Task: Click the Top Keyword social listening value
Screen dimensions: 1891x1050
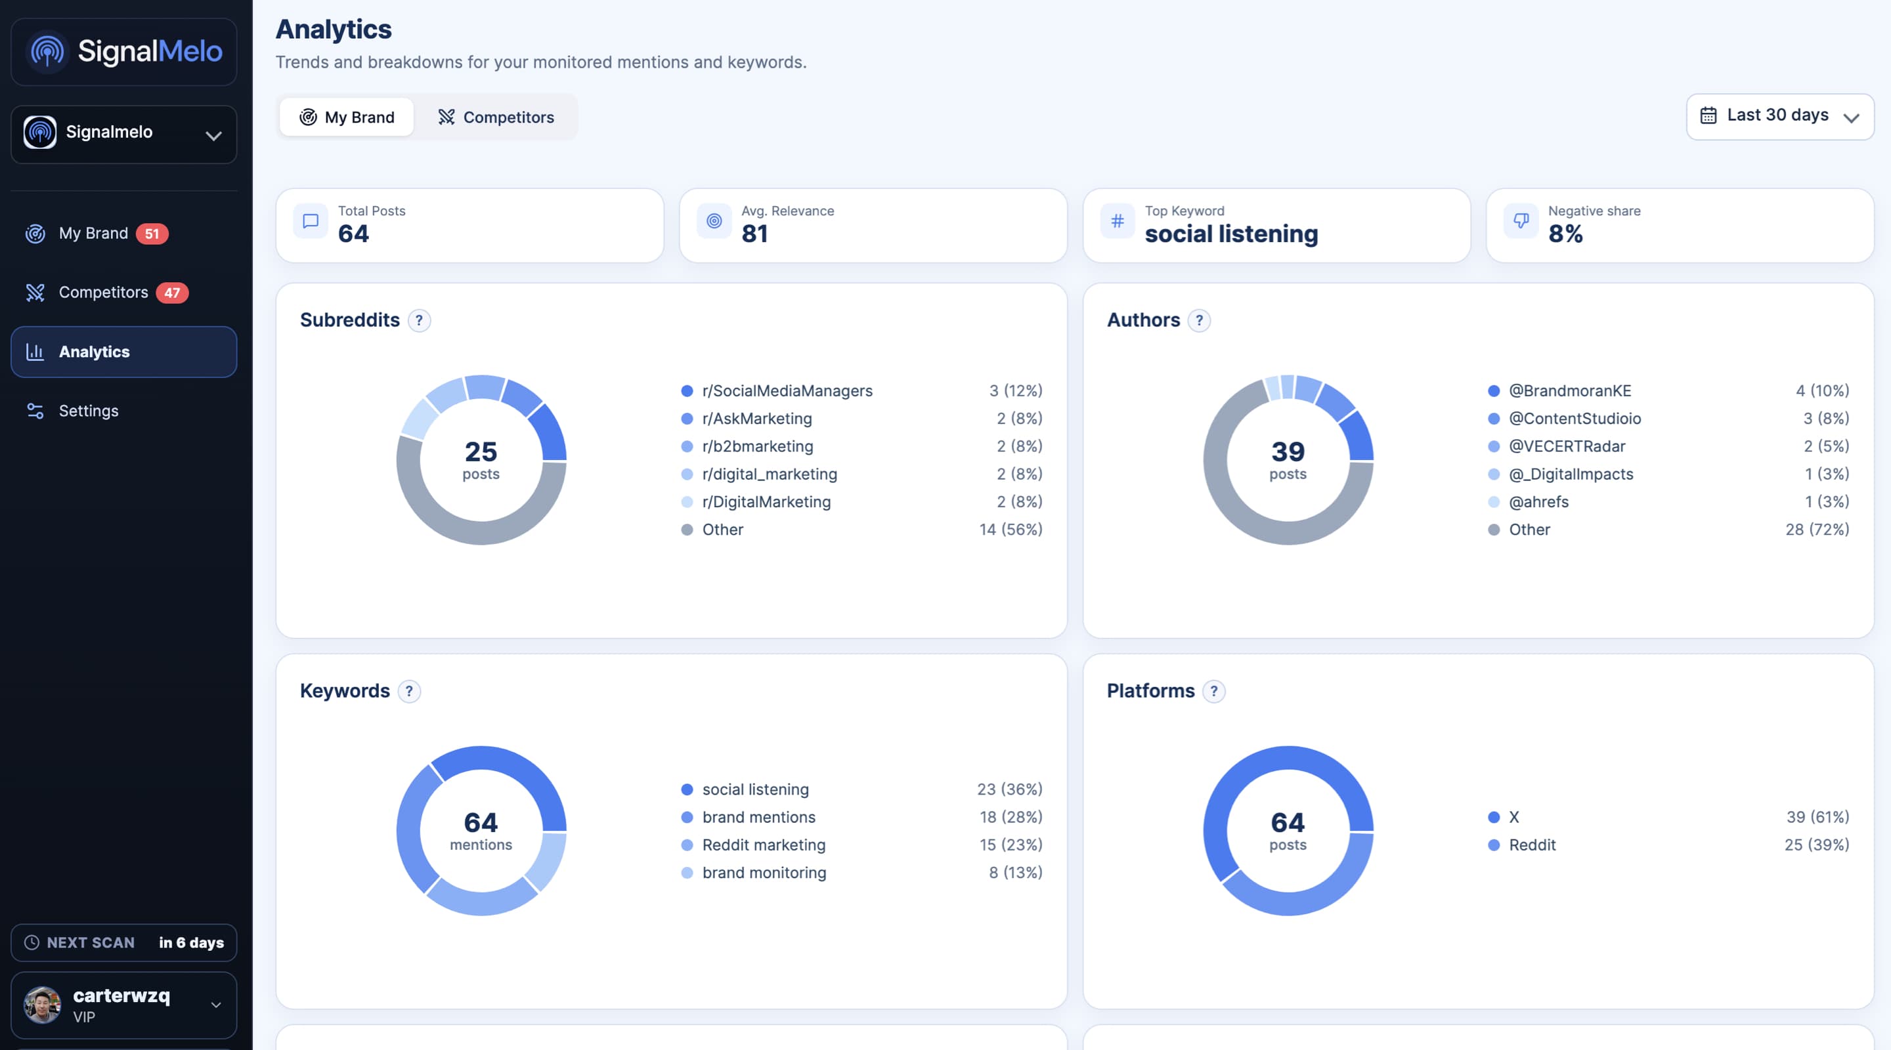Action: (x=1231, y=234)
